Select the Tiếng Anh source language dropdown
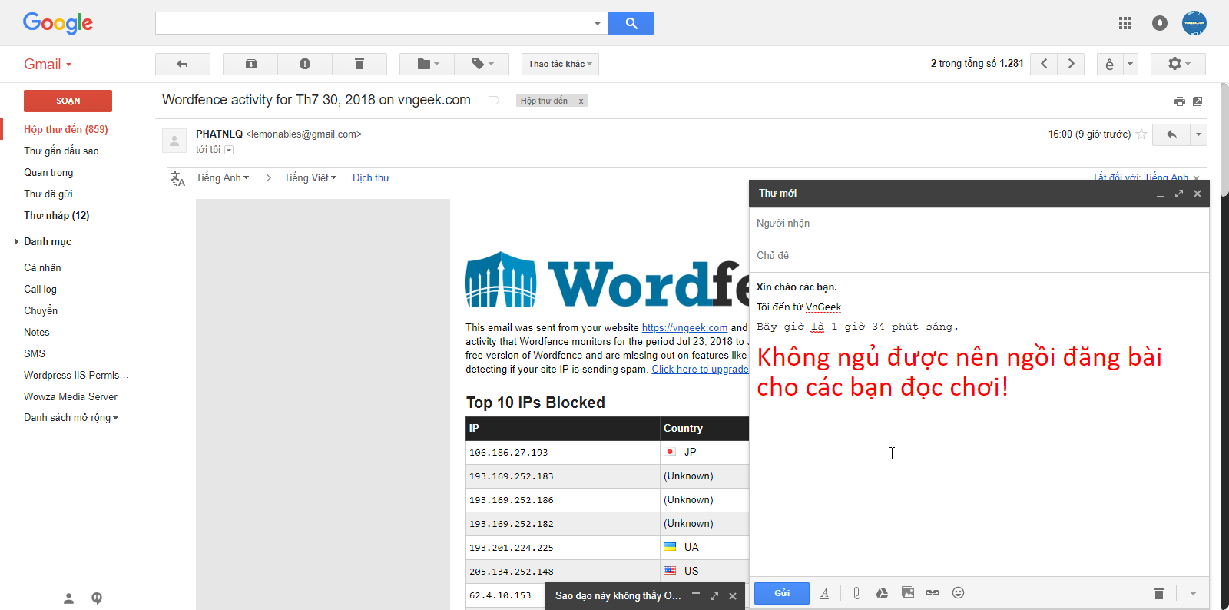 pos(222,177)
